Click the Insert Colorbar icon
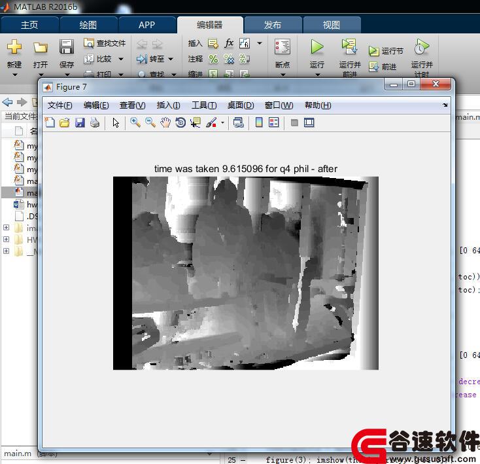This screenshot has width=480, height=464. point(259,122)
